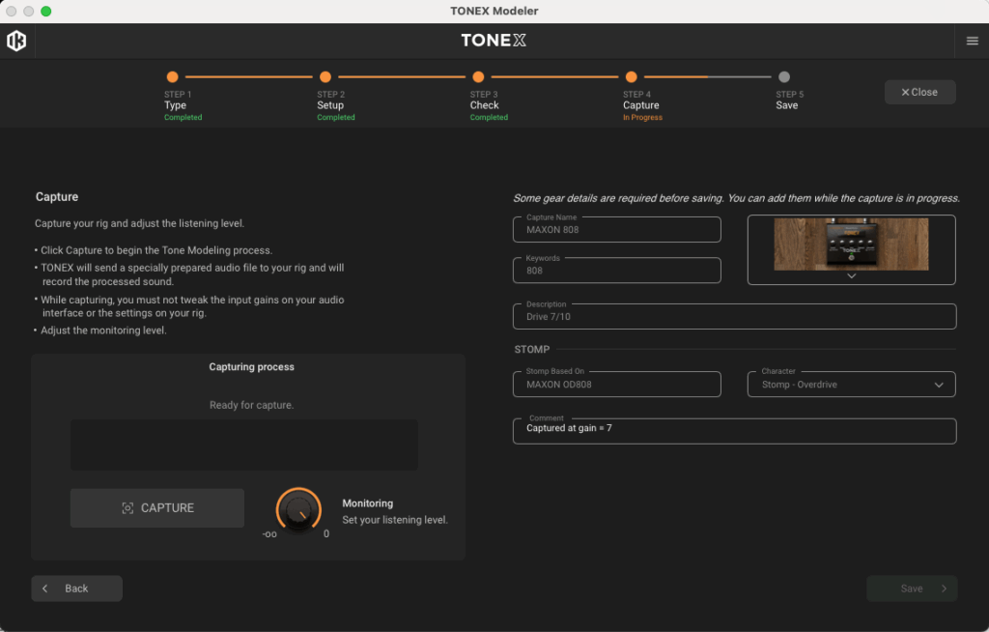989x632 pixels.
Task: Click the 'Capture' section heading
Action: (x=57, y=197)
